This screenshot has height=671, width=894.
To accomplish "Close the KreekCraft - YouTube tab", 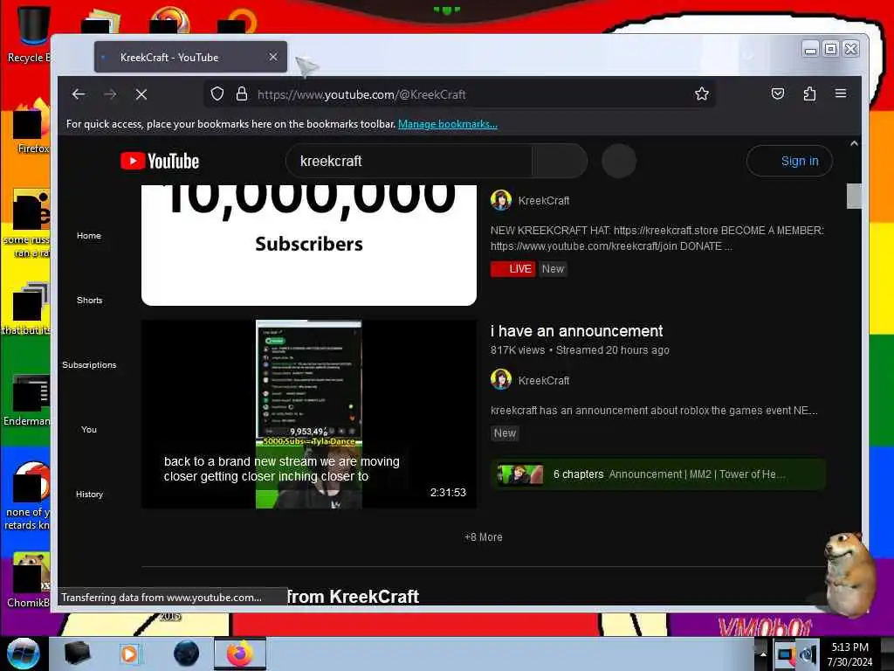I will (x=273, y=57).
